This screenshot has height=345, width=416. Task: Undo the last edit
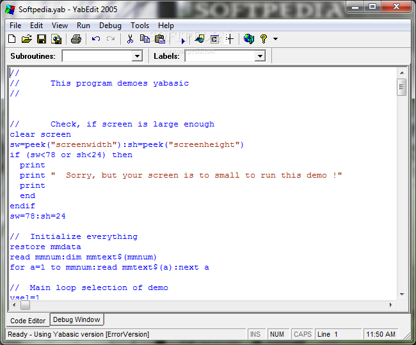click(x=96, y=39)
